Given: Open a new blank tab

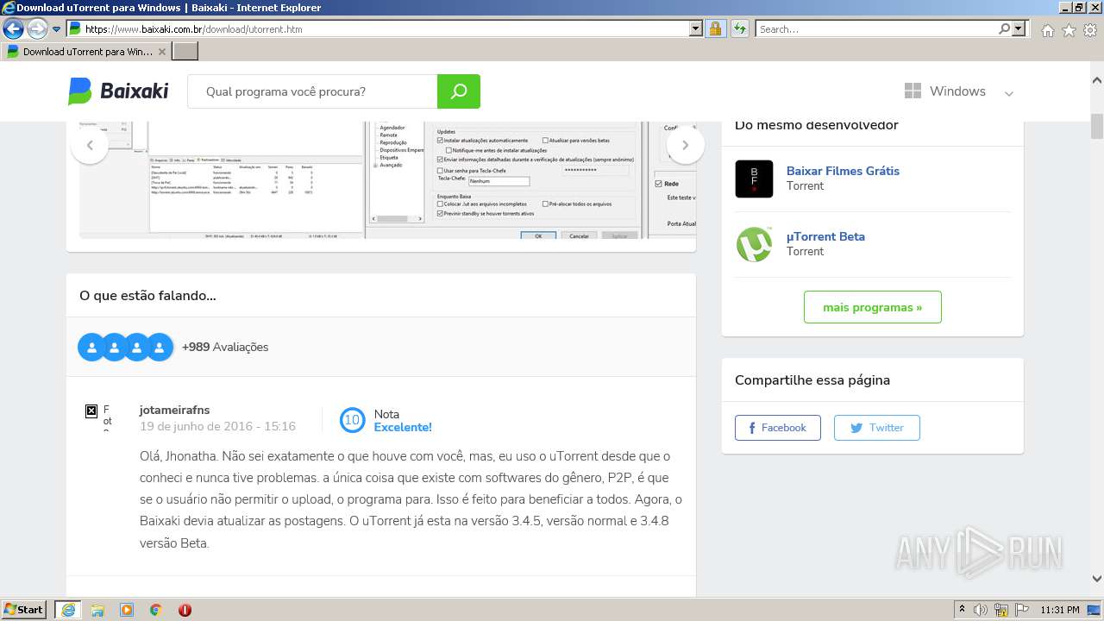Looking at the screenshot, I should click(x=185, y=52).
